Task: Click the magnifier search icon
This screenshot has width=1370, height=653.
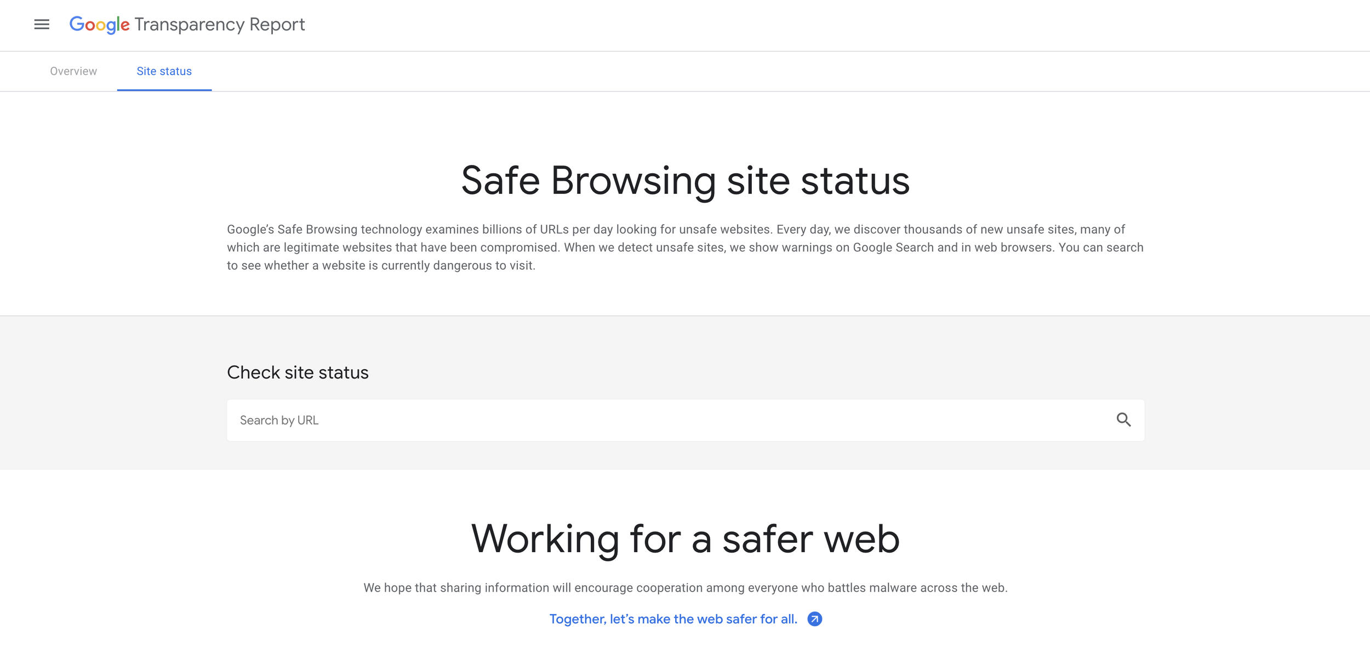Action: coord(1123,420)
